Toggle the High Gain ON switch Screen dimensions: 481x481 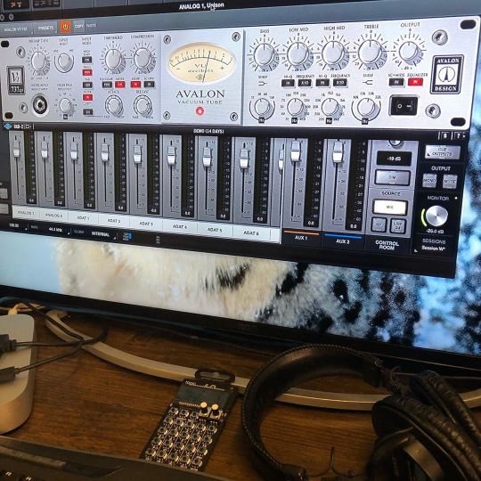click(x=86, y=60)
